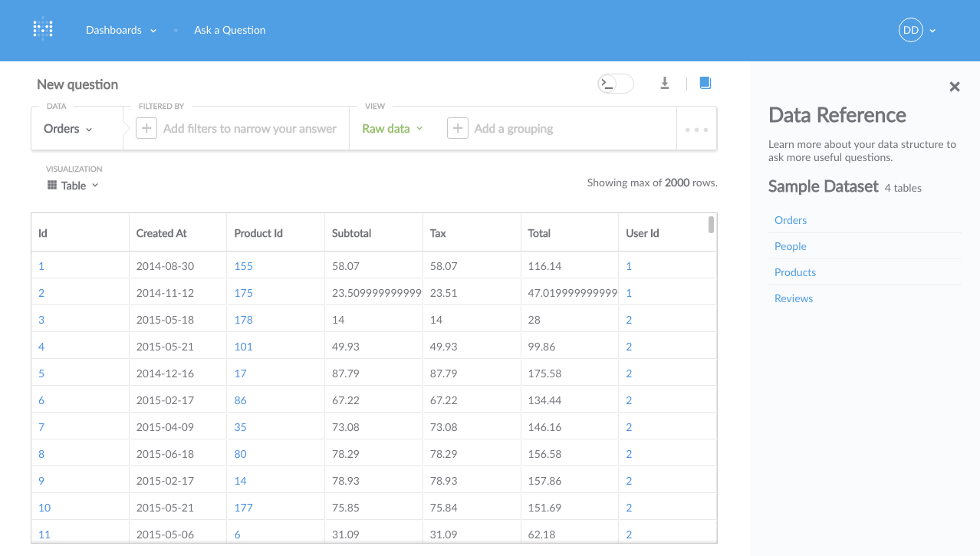Screen dimensions: 980x556
Task: Open Ask a Question in navigation
Action: [230, 30]
